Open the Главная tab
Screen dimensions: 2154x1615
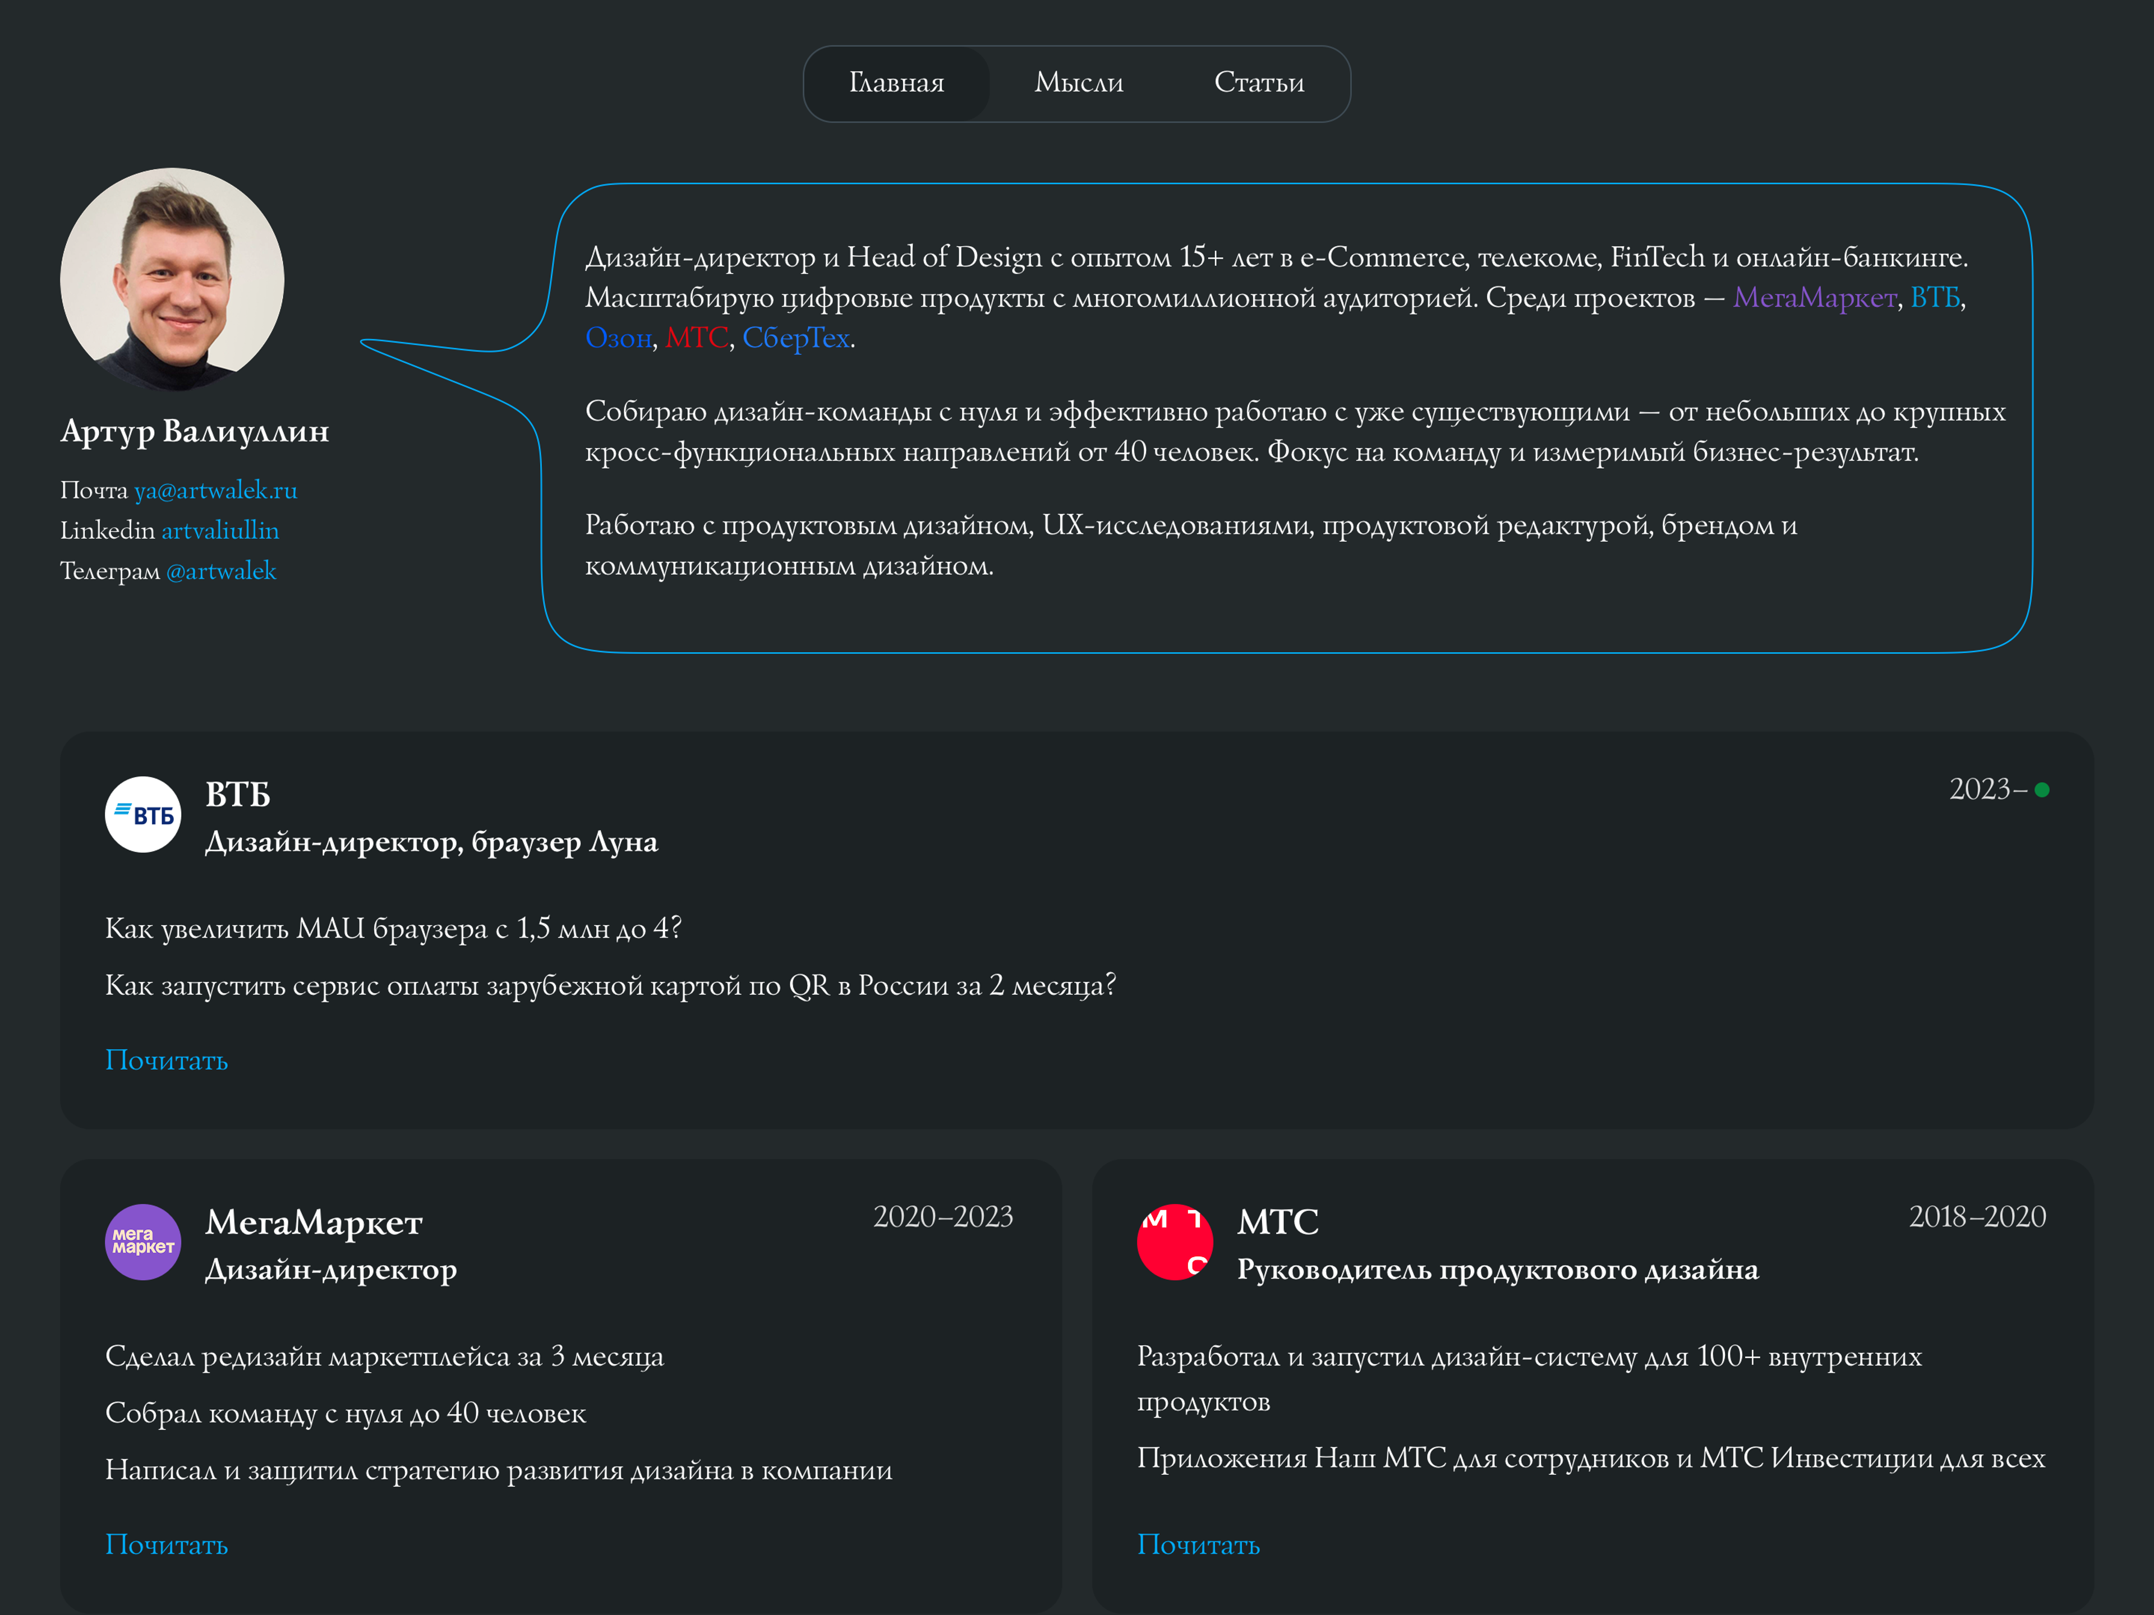coord(896,84)
